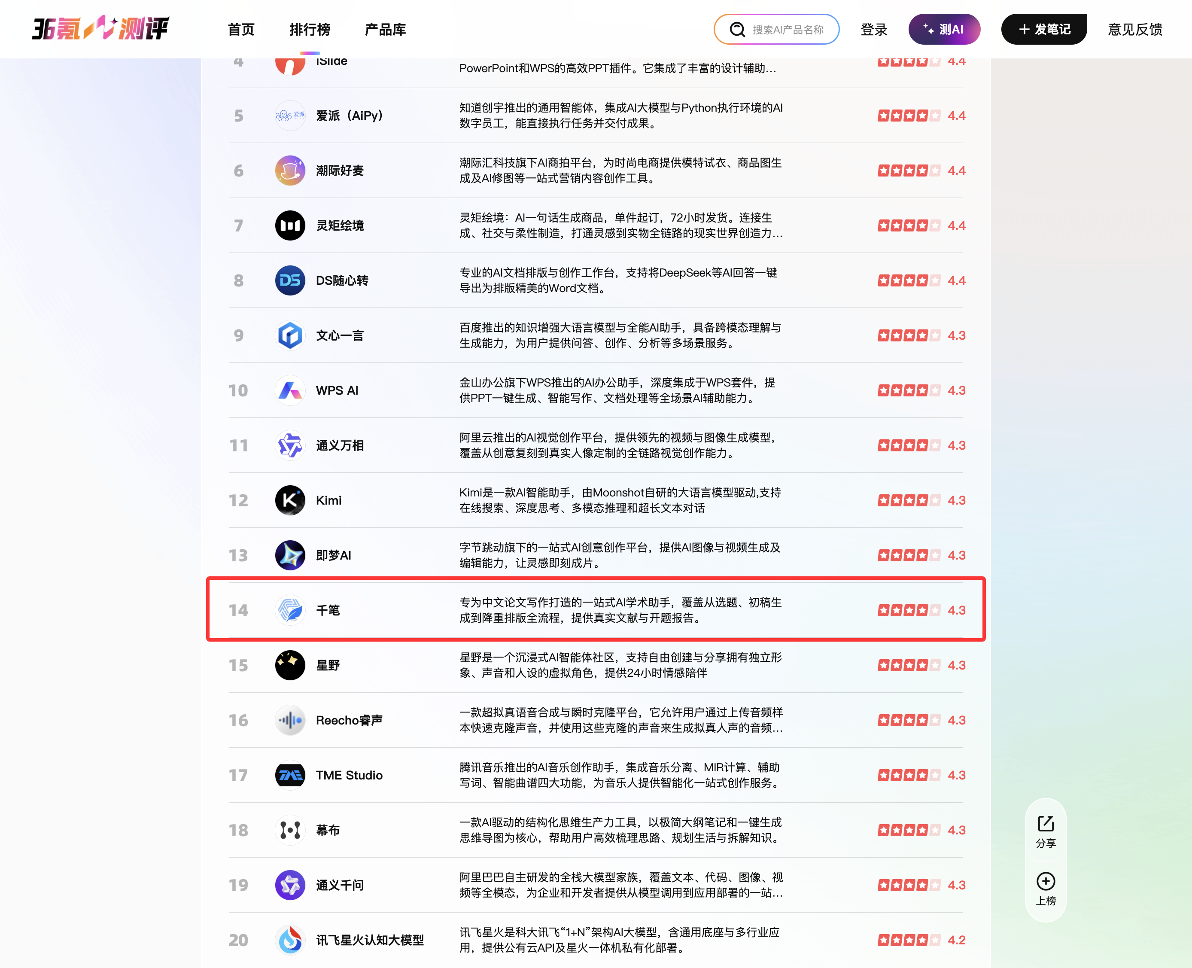Open the 文心一言 product name
Screen dimensions: 1192x968
(x=340, y=335)
